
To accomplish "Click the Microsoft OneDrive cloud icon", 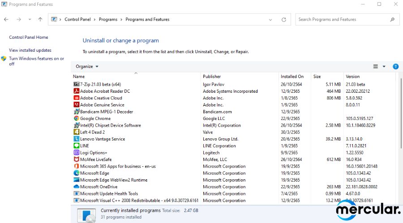I will pos(76,186).
